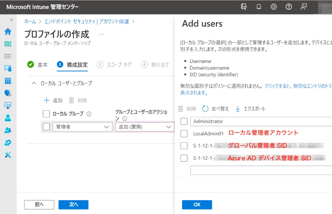The width and height of the screenshot is (332, 214).
Task: Switch to the 基本 step tab
Action: pos(38,65)
